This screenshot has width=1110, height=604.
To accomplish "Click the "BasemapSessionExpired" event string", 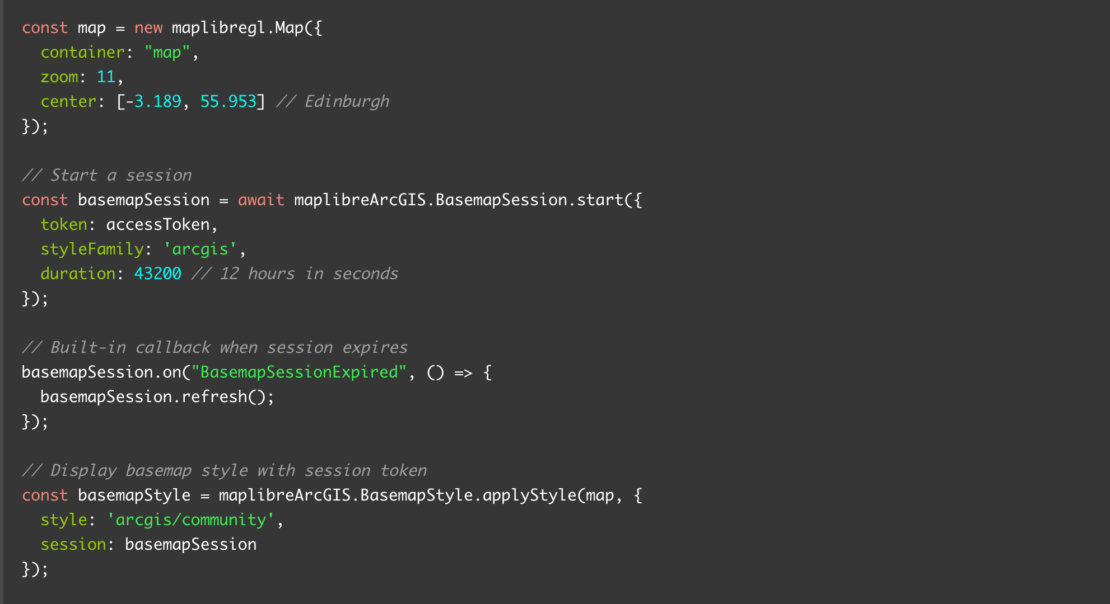I will 299,372.
